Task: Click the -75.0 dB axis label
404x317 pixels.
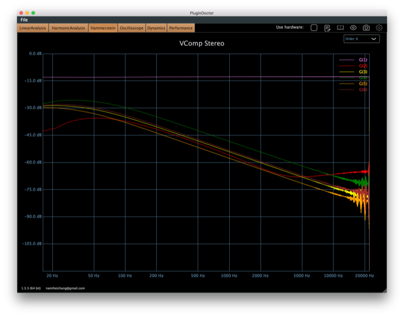Action: click(33, 189)
